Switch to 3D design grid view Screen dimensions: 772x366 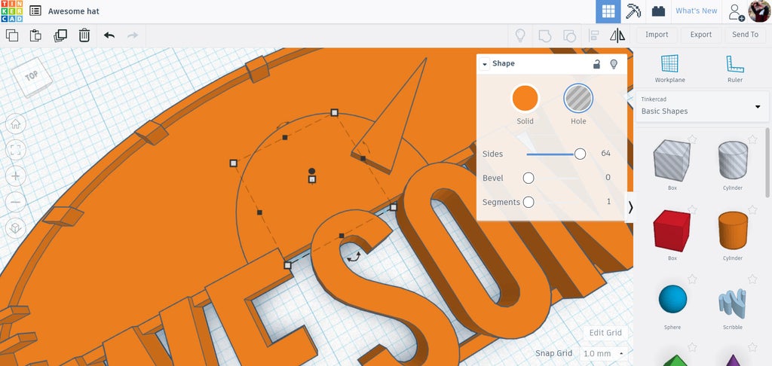(608, 11)
